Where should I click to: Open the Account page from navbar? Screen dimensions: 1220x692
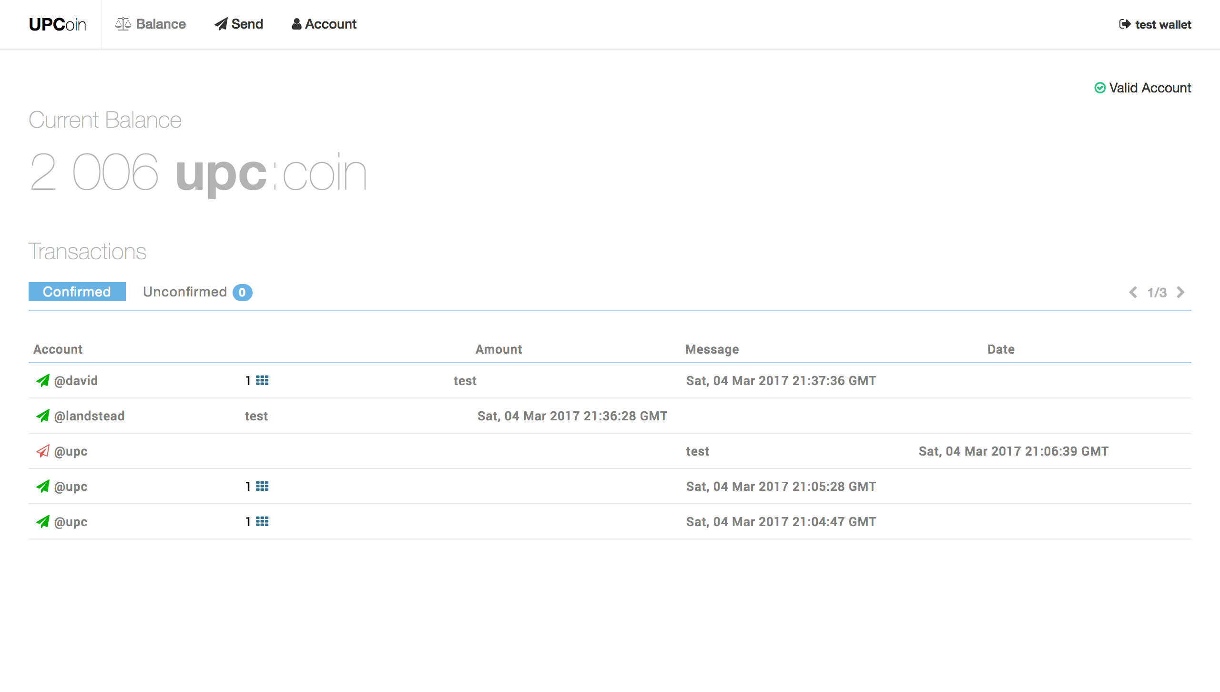point(324,24)
